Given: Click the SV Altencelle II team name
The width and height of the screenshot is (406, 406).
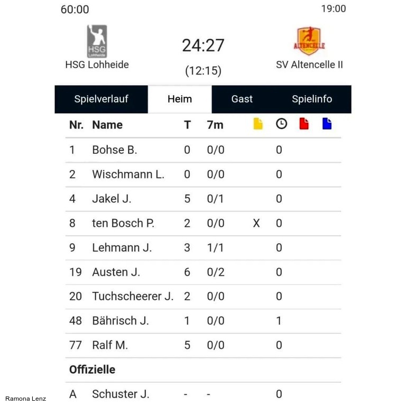Looking at the screenshot, I should pos(309,64).
